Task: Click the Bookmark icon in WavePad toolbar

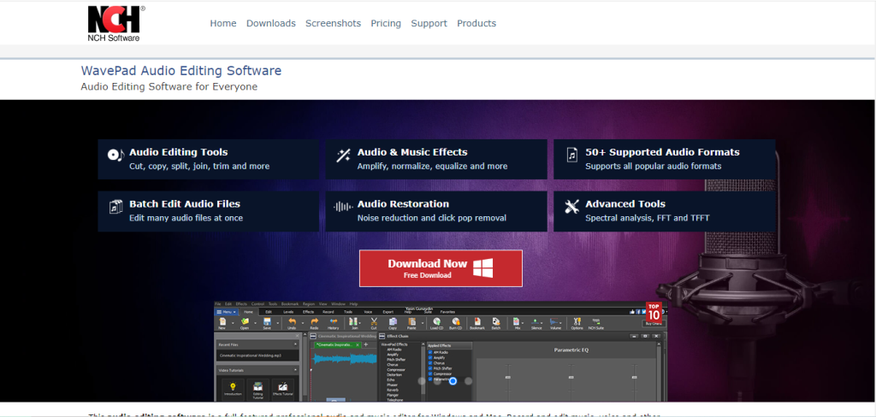Action: pyautogui.click(x=477, y=321)
